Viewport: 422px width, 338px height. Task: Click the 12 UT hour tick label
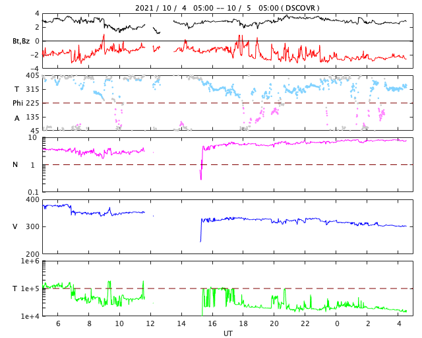150,323
